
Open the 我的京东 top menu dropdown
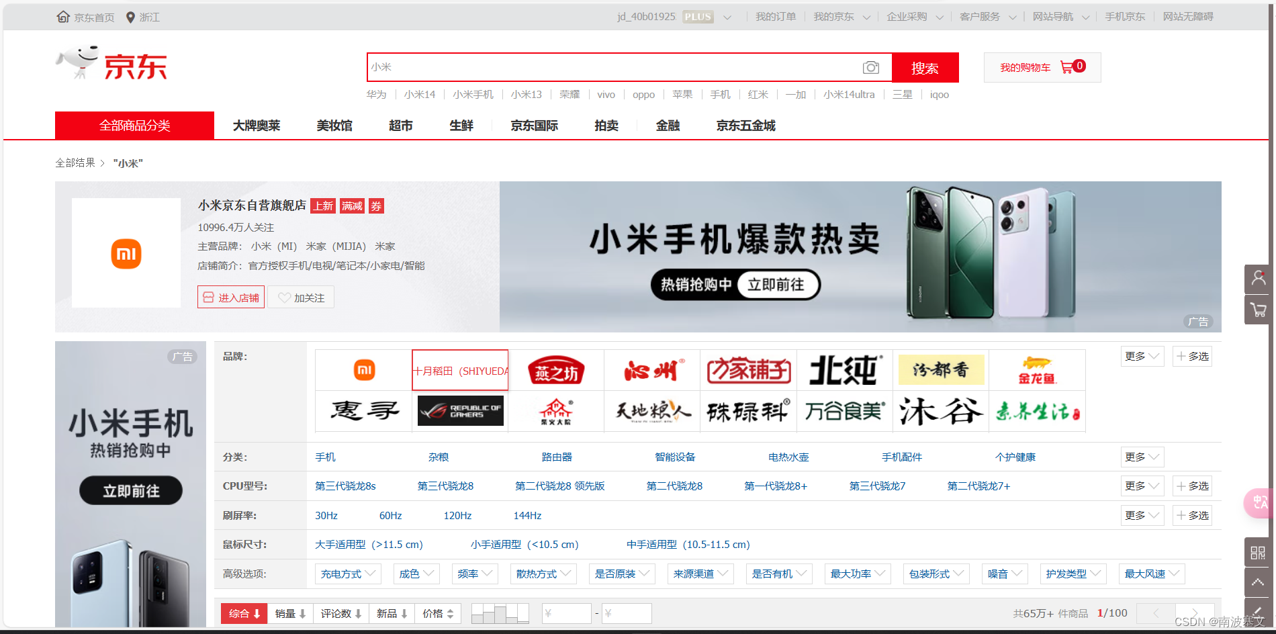(841, 17)
